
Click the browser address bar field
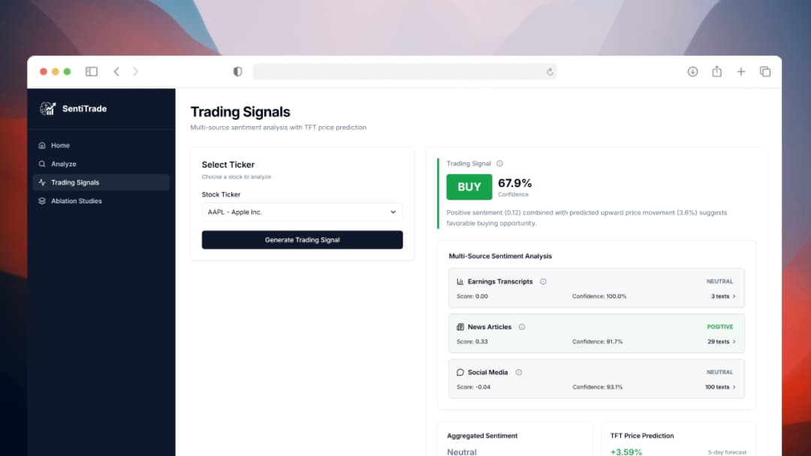pyautogui.click(x=398, y=72)
